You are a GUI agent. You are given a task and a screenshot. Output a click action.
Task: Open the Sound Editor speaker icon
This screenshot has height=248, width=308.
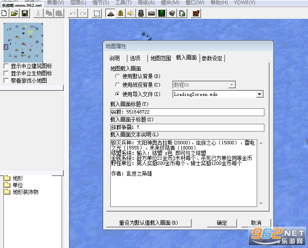click(131, 13)
